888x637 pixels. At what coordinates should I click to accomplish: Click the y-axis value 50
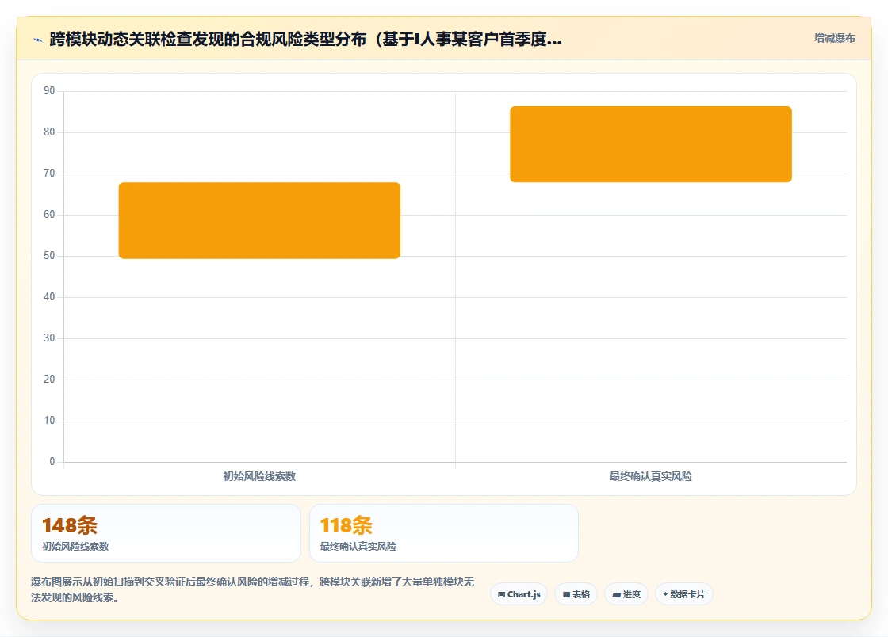pyautogui.click(x=49, y=255)
